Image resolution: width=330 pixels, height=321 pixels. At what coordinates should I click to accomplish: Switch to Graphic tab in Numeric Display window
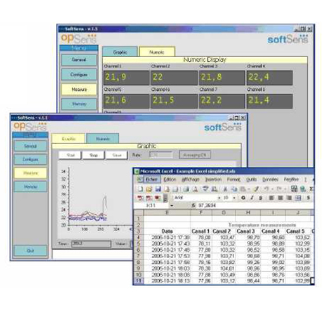click(x=120, y=52)
